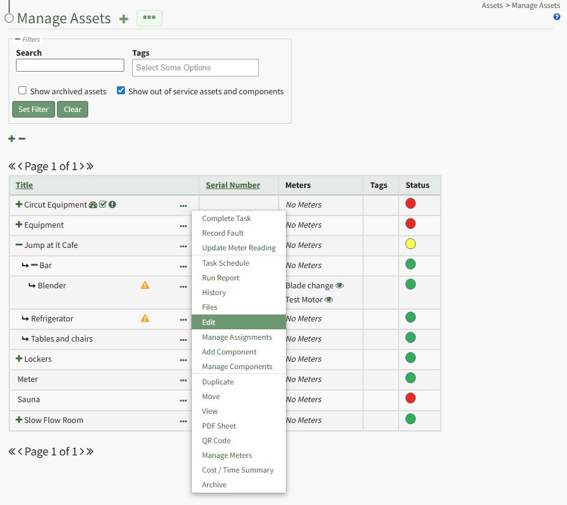Expand the Lockers asset row

(x=19, y=359)
